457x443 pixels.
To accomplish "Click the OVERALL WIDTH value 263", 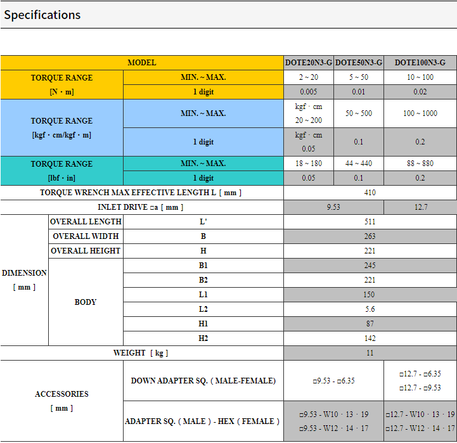I will (370, 236).
